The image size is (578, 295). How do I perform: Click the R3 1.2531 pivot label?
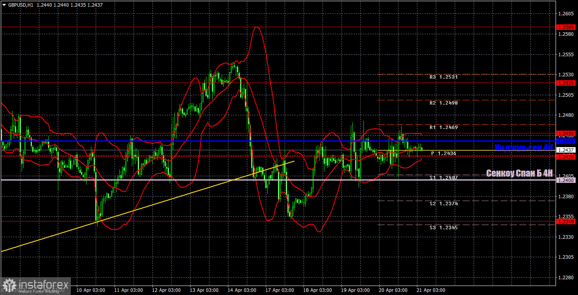443,77
